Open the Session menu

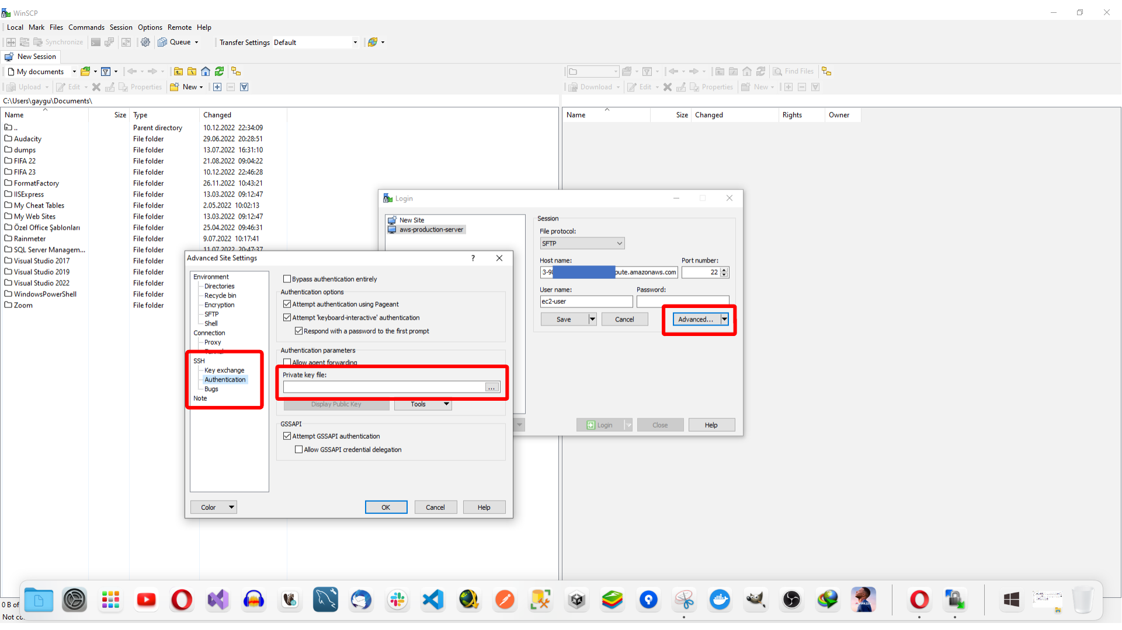[x=121, y=27]
